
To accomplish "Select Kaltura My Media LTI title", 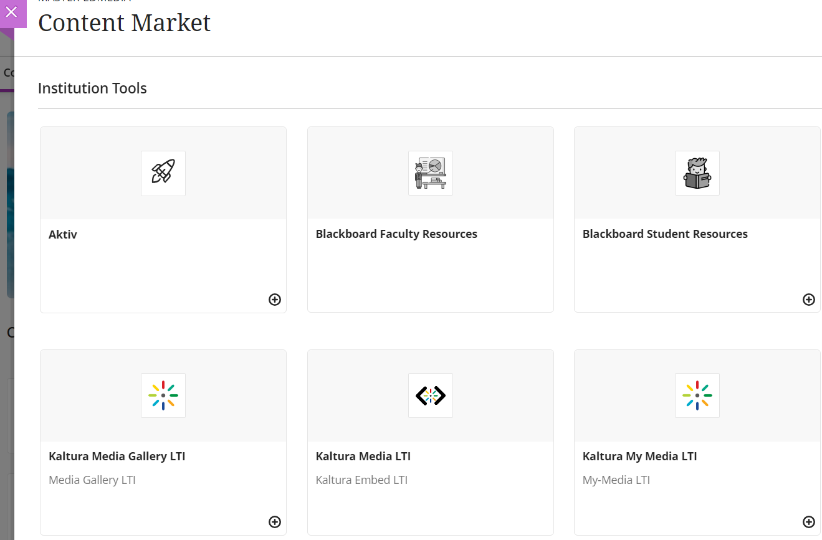I will click(639, 457).
